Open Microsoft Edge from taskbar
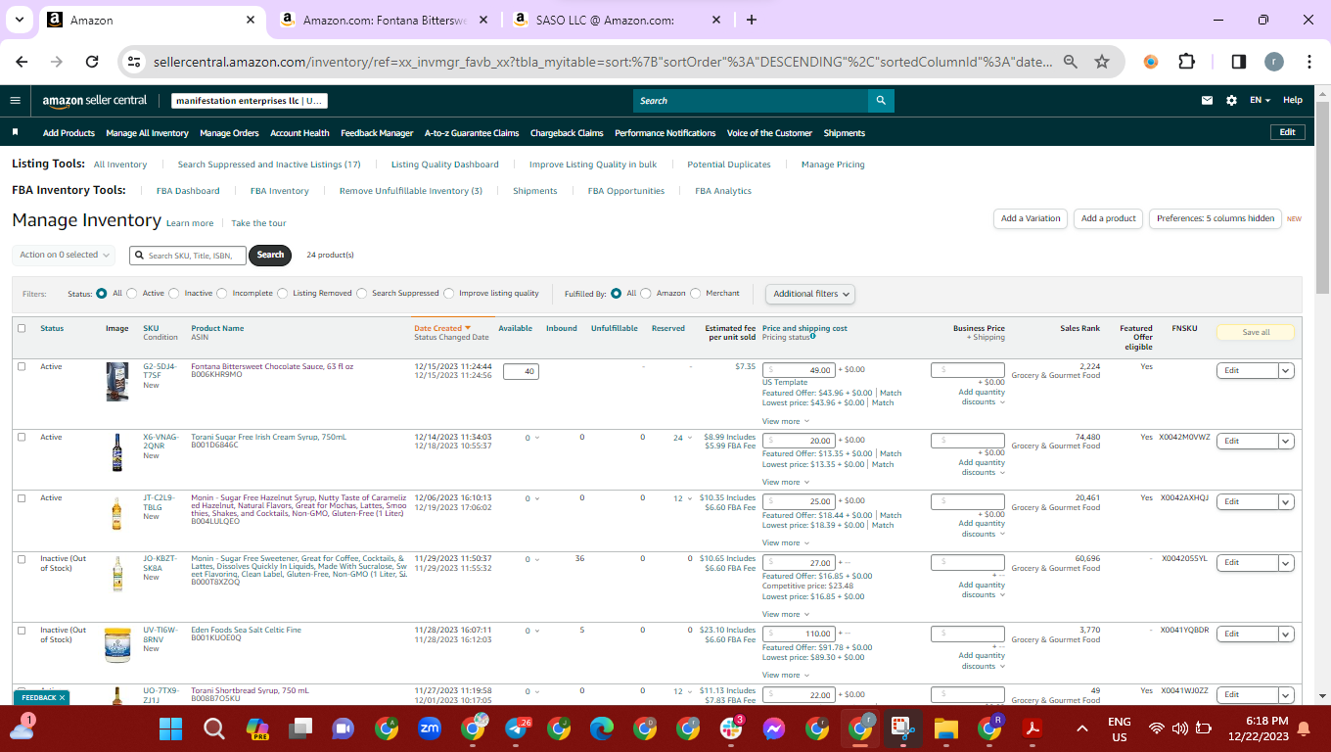The width and height of the screenshot is (1331, 752). [x=601, y=728]
